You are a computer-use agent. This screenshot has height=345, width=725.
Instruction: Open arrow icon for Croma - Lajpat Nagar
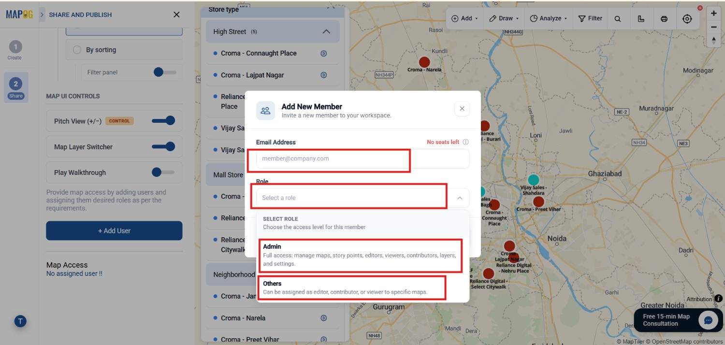[324, 75]
